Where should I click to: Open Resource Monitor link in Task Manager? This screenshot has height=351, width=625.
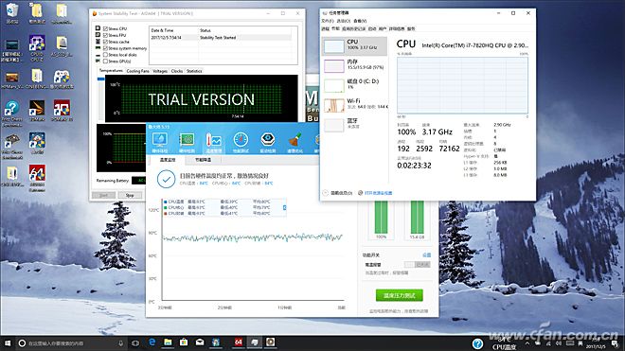[378, 193]
